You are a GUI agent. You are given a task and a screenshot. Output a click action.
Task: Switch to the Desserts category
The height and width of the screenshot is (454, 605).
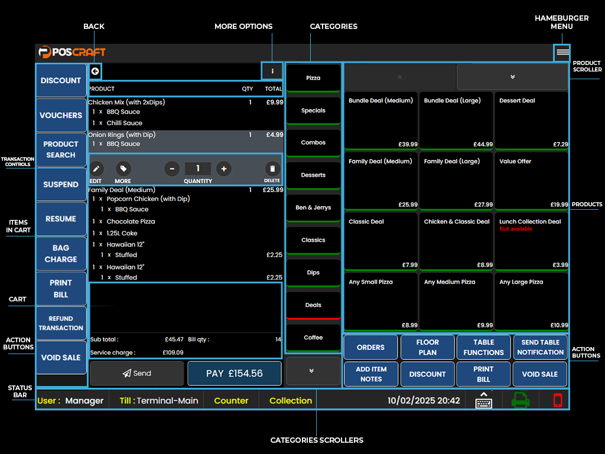tap(313, 175)
